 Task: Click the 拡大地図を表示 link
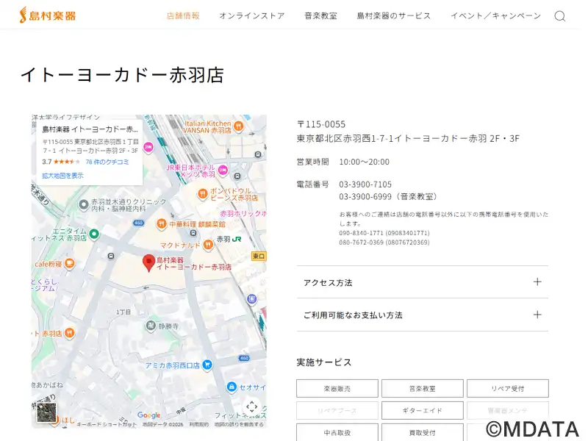(x=62, y=176)
